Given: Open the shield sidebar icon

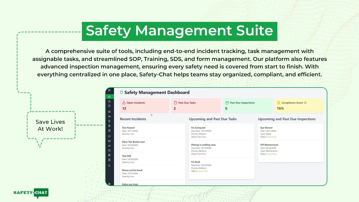Looking at the screenshot, I should click(109, 166).
